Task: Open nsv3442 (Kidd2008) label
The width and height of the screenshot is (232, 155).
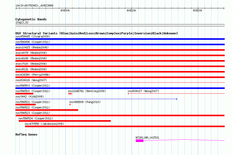Action: pos(30,96)
